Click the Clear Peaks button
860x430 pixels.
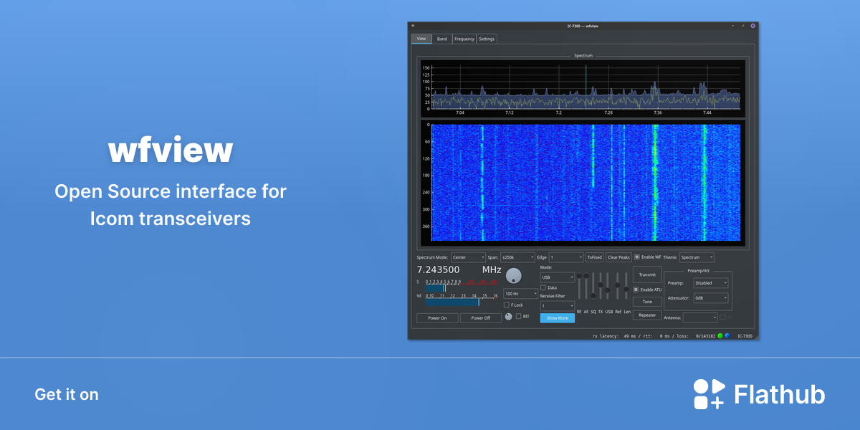click(618, 257)
